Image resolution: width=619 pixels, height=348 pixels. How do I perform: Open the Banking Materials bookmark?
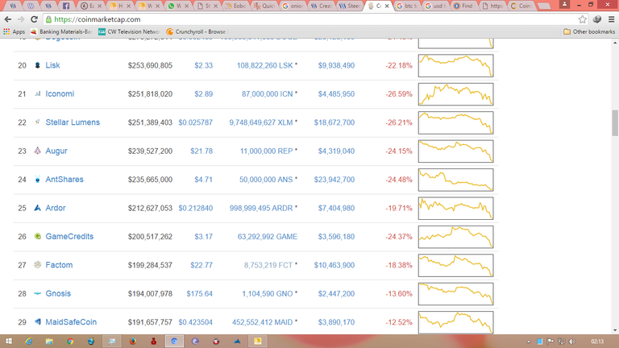(x=61, y=31)
